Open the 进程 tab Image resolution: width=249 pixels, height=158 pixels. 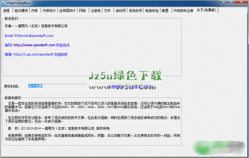(x=7, y=10)
